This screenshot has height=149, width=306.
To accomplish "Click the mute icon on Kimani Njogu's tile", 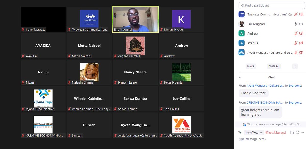I will [x=162, y=30].
